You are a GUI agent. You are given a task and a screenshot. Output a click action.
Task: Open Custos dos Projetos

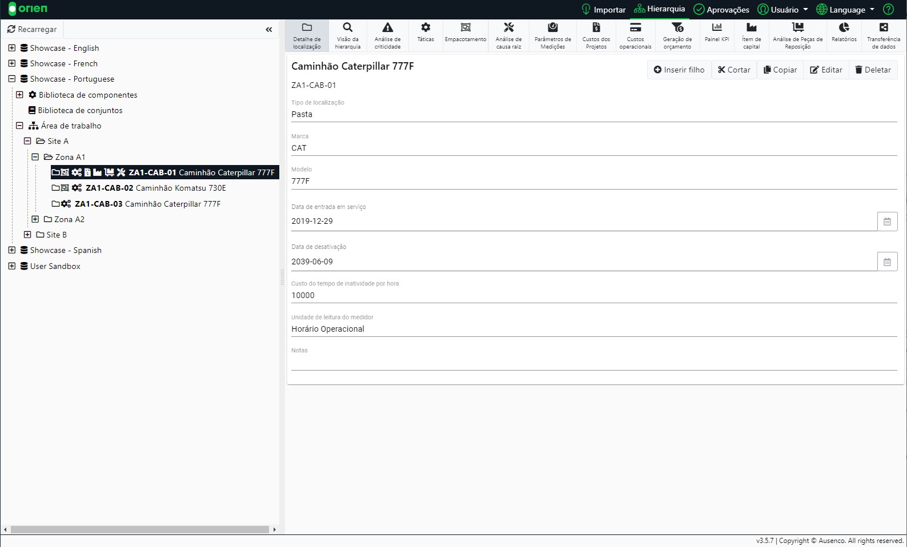[596, 35]
